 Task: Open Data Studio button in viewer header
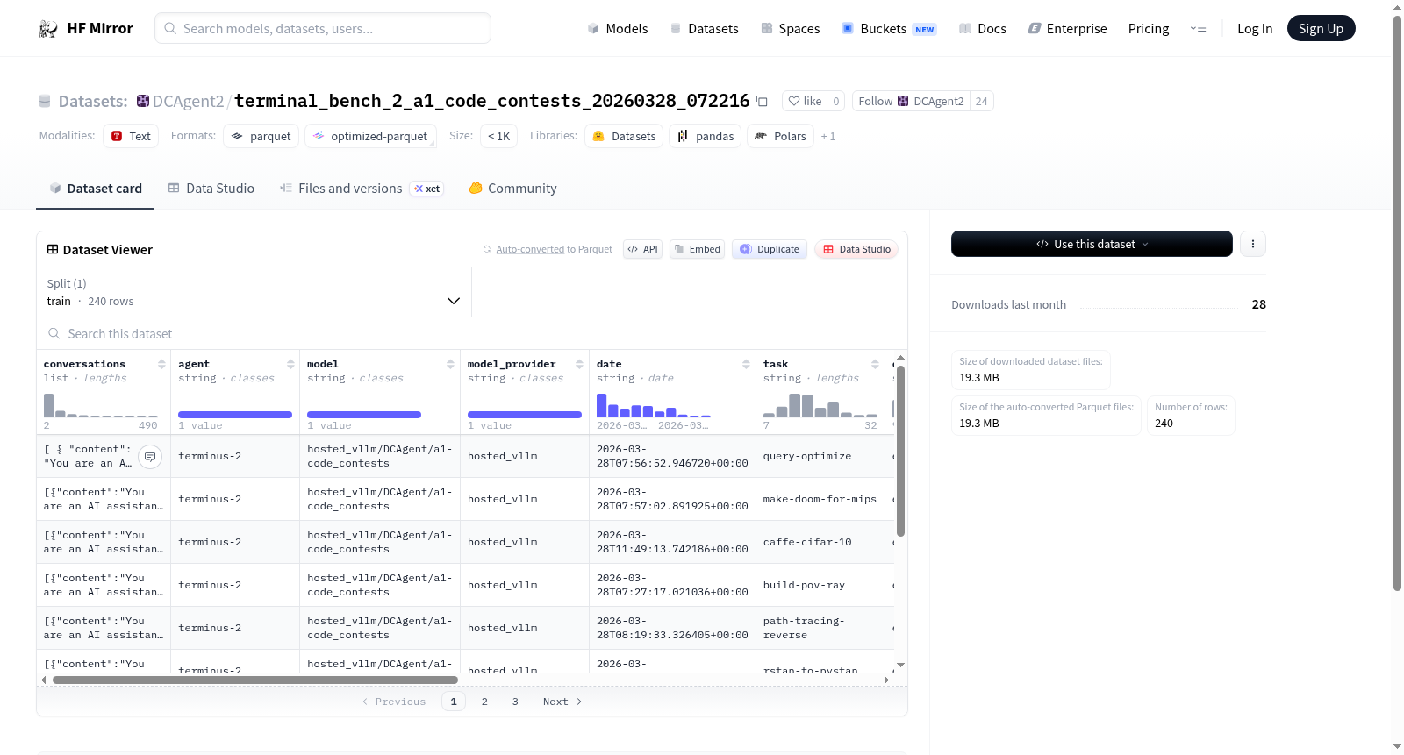point(856,249)
